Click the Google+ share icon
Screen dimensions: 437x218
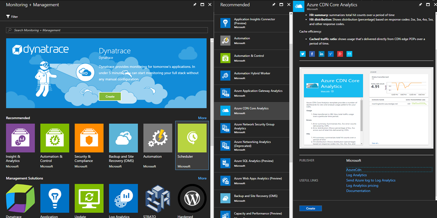340,54
